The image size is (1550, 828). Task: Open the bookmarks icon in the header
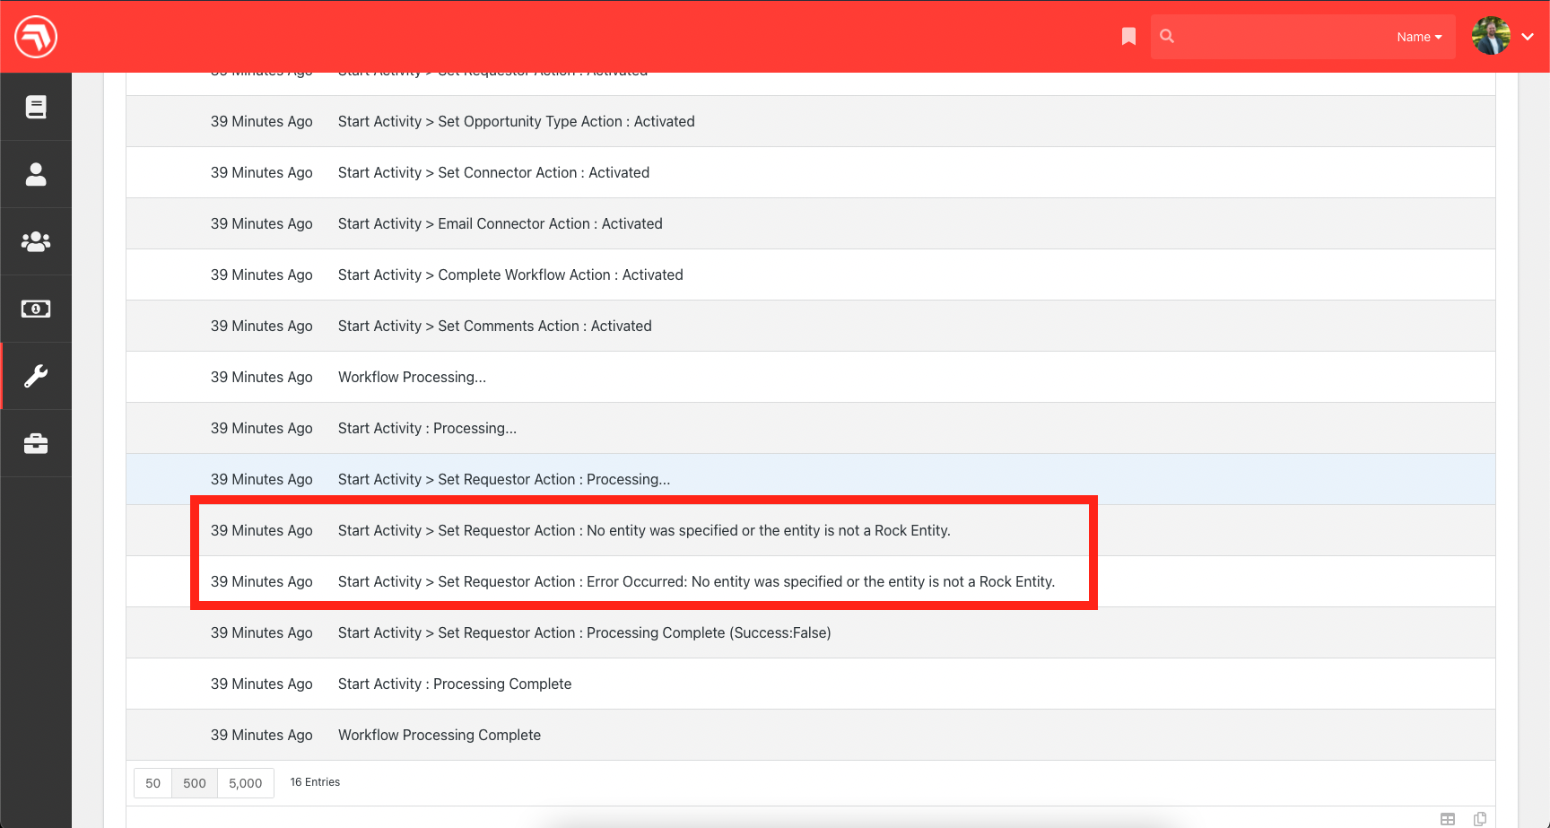tap(1128, 36)
